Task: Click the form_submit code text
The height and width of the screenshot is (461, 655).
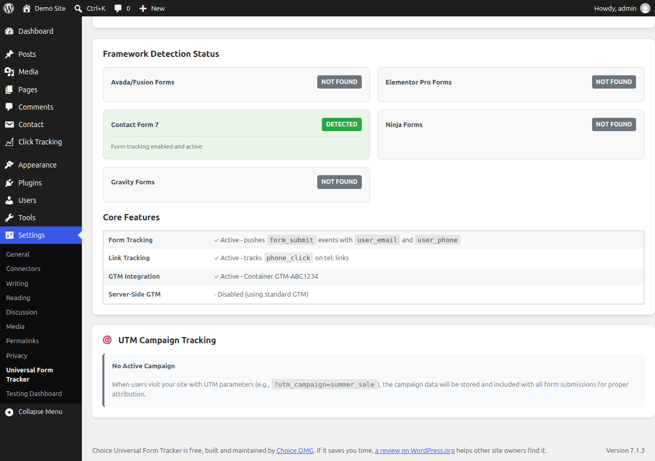Action: click(292, 240)
